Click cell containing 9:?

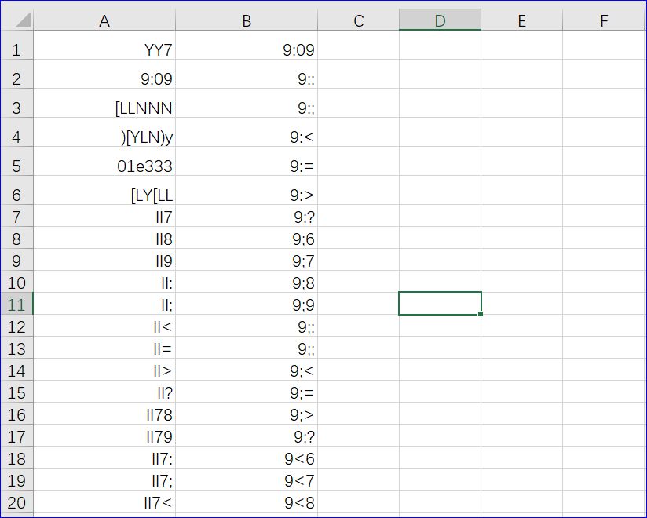(x=247, y=217)
